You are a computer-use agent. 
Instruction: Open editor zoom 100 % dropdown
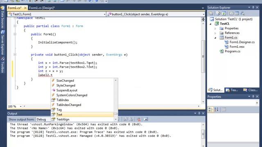tap(20, 106)
